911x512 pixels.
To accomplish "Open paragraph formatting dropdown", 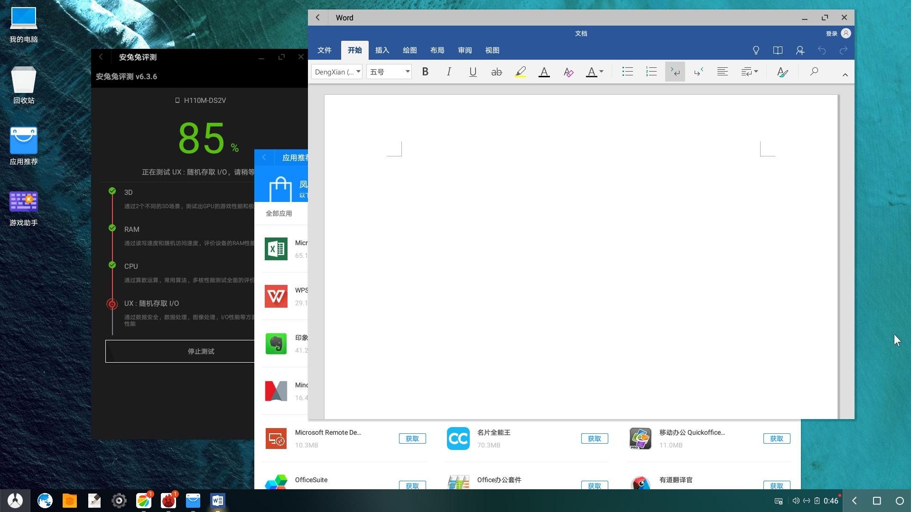I will tap(749, 72).
